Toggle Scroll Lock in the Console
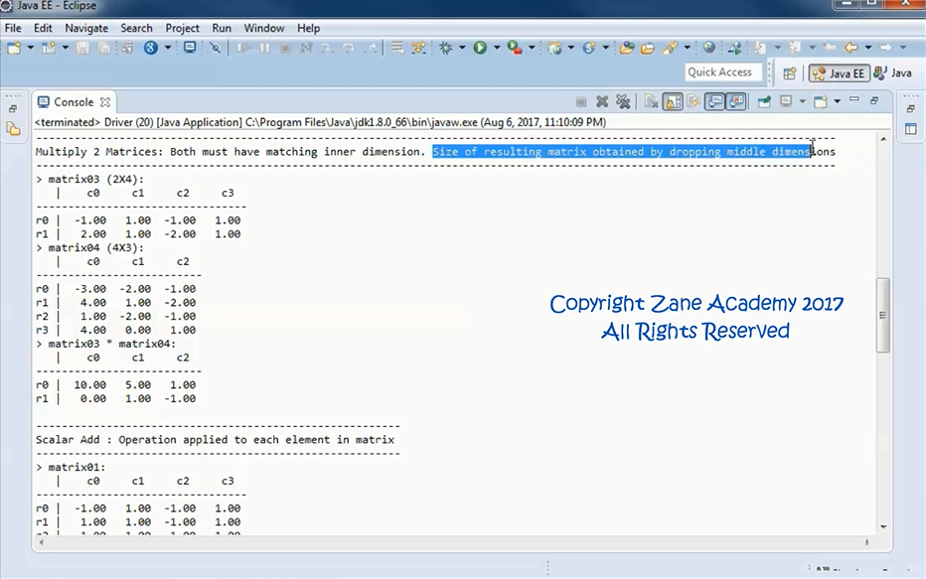The image size is (926, 579). [672, 100]
